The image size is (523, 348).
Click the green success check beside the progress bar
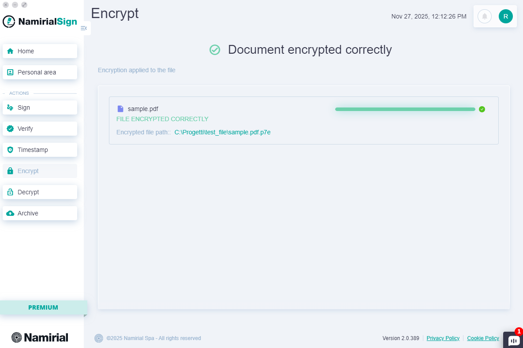point(482,109)
